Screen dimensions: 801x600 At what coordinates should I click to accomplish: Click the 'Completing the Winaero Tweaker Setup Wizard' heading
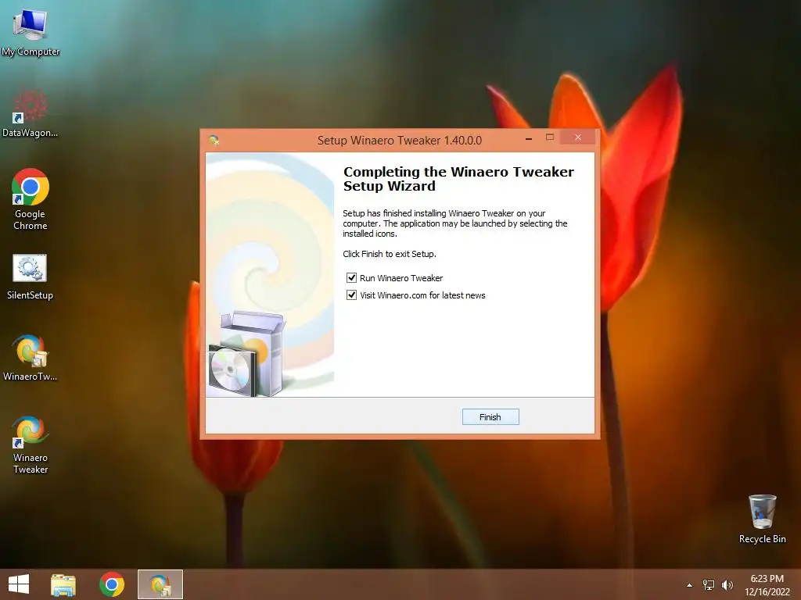tap(458, 179)
